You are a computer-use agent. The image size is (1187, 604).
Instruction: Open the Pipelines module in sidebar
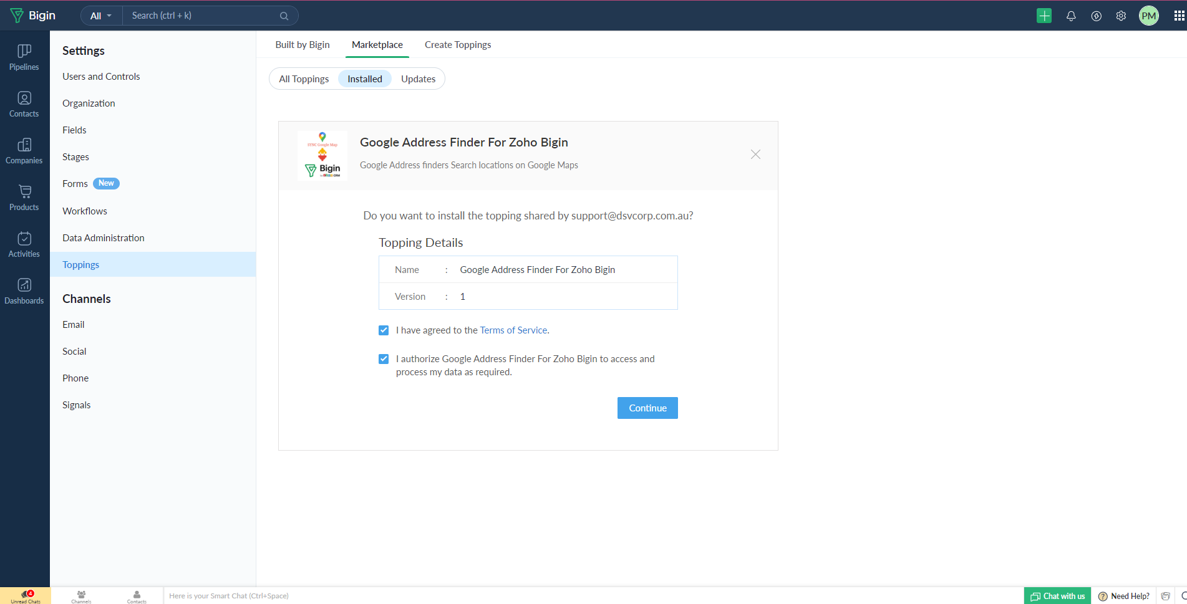coord(24,57)
